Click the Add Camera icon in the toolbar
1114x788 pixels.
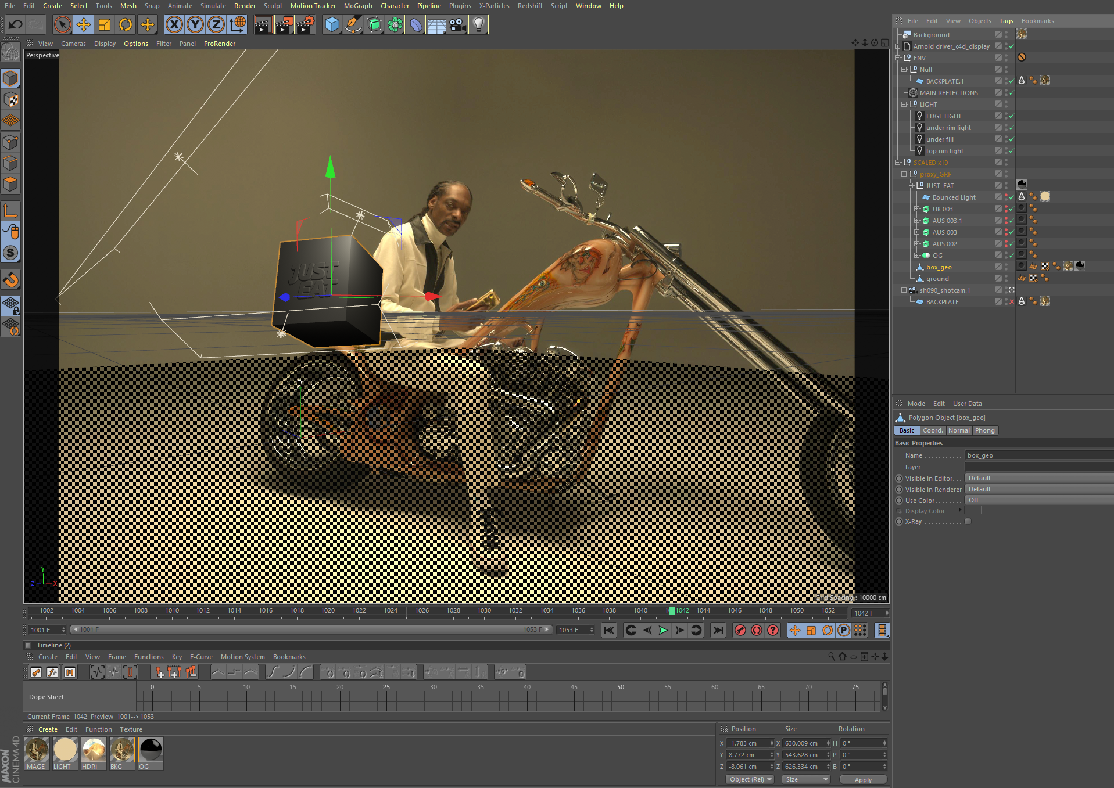click(457, 24)
